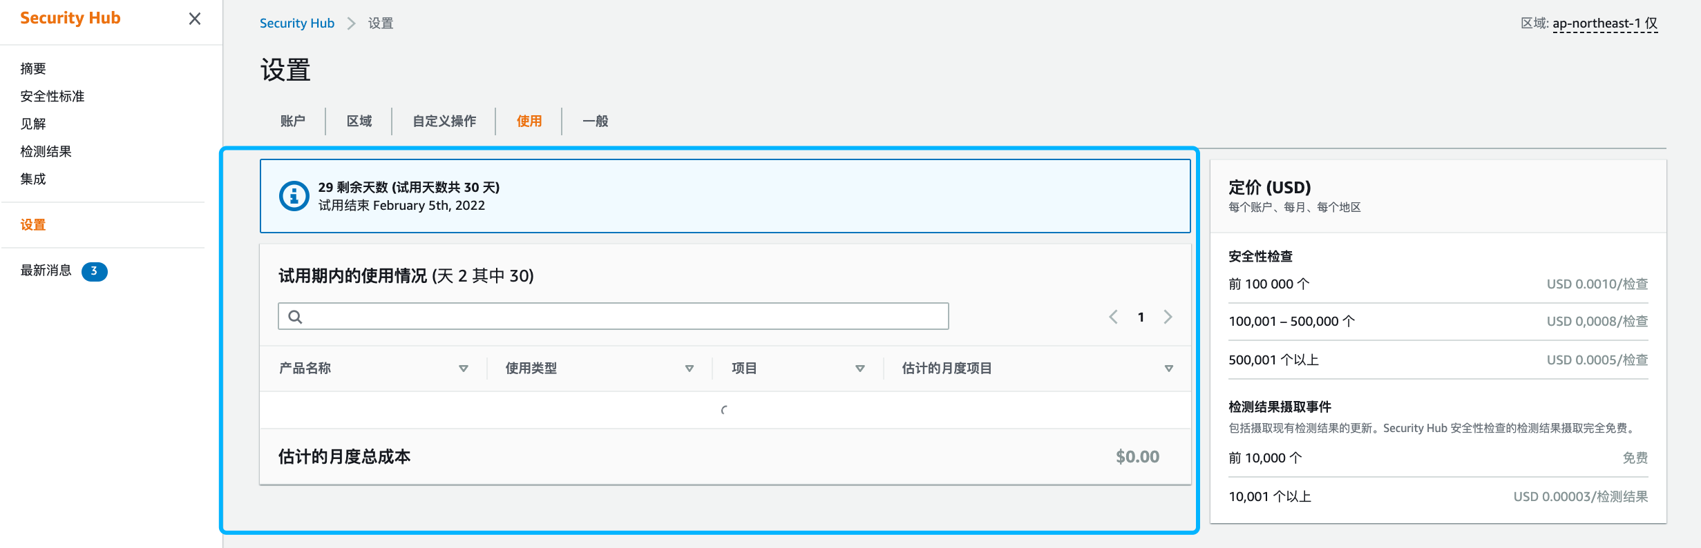Click the 10,001 个以上 tier
1701x548 pixels.
click(1270, 496)
